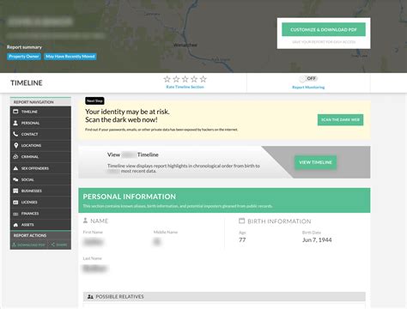Go to Finances section in navigation
407x309 pixels.
pyautogui.click(x=40, y=214)
